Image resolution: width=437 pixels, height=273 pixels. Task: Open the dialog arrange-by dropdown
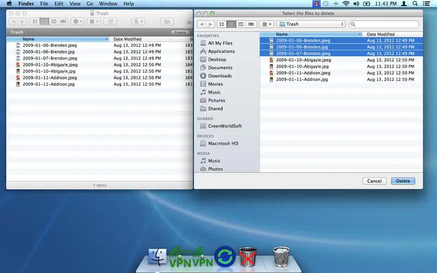[267, 24]
